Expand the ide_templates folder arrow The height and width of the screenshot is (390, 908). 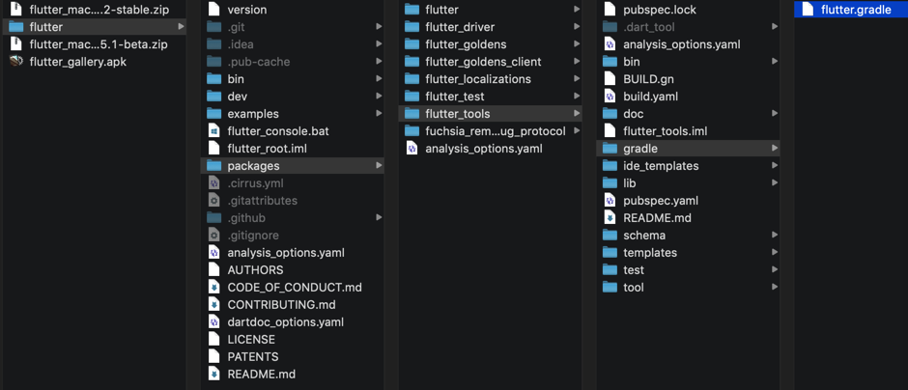[x=775, y=166]
